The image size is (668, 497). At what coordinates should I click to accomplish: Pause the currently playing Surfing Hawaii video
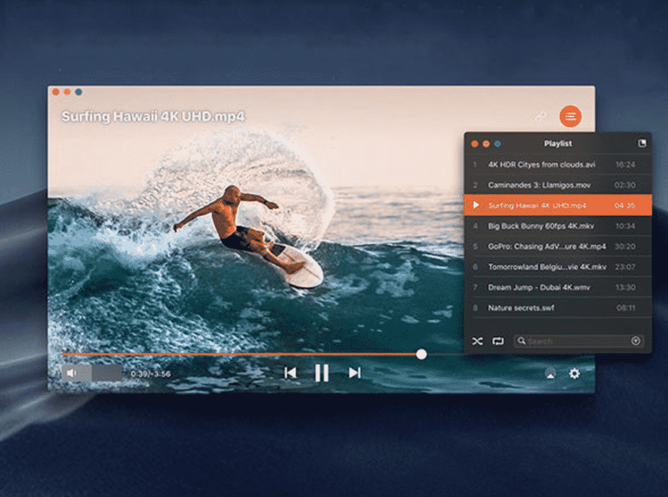(x=322, y=373)
